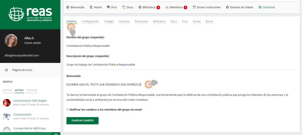Show NUEVOS groups list
302x135 pixels.
click(7, 90)
